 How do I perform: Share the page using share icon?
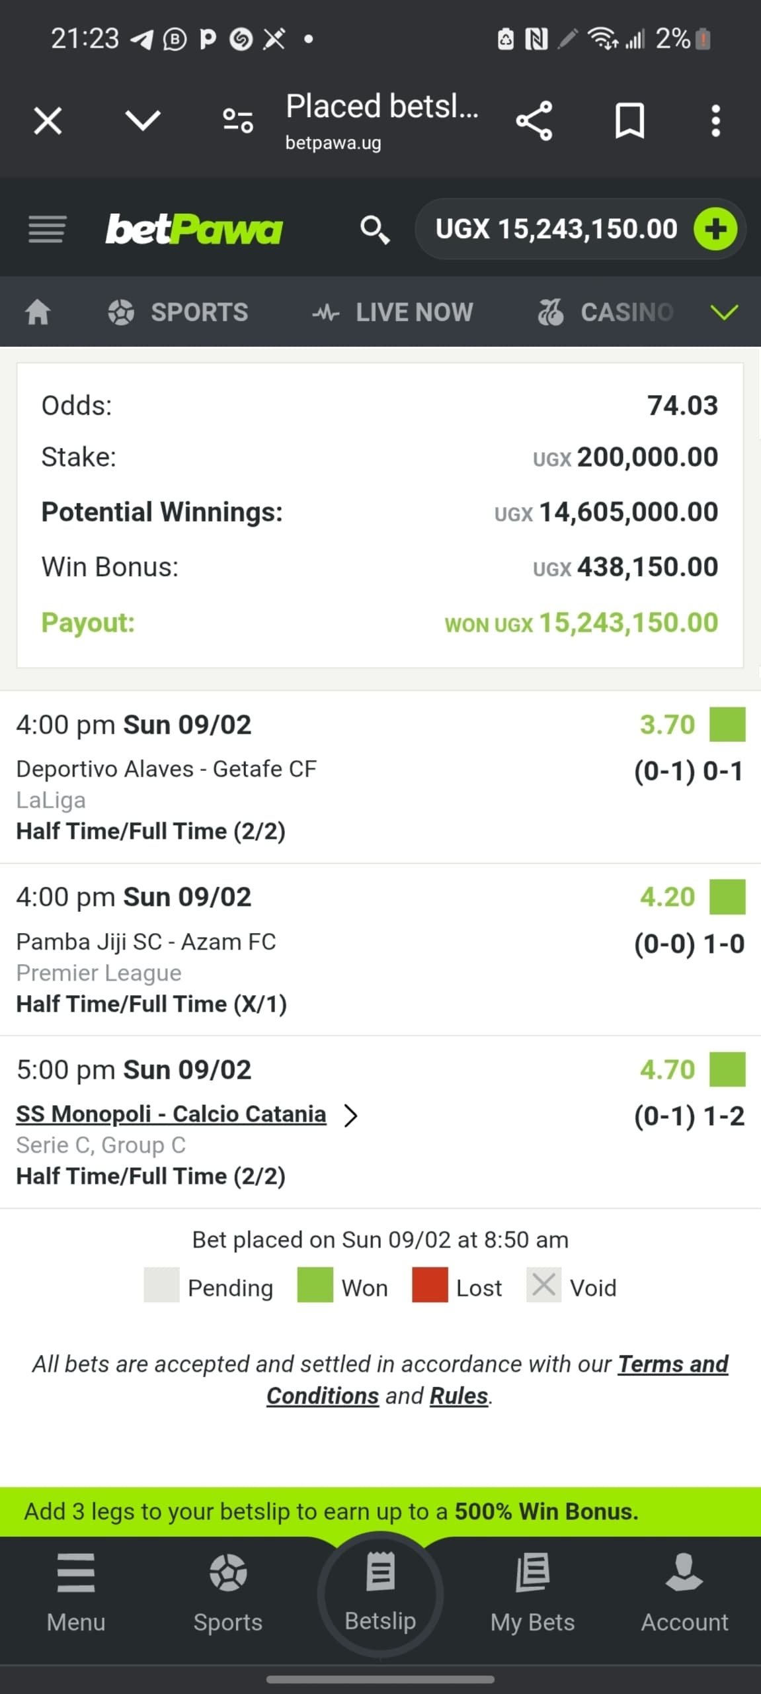pyautogui.click(x=534, y=121)
